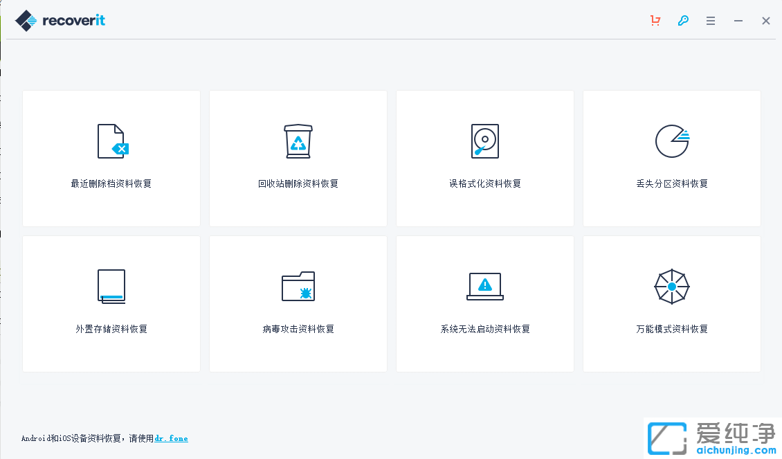782x459 pixels.
Task: Click the 回收站删除资料恢复 label text
Action: (298, 183)
